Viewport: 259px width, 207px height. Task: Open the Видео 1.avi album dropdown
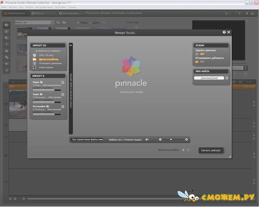click(34, 22)
